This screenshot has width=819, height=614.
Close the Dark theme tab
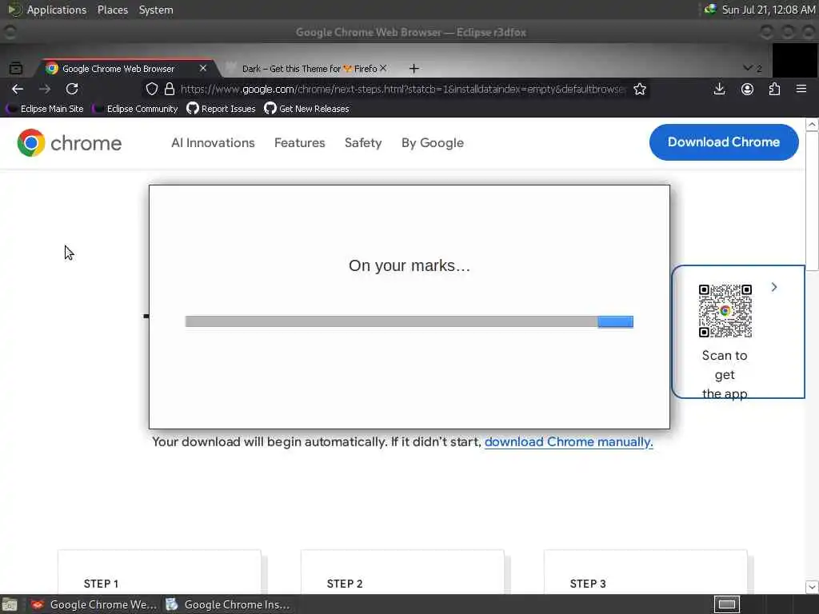point(383,69)
